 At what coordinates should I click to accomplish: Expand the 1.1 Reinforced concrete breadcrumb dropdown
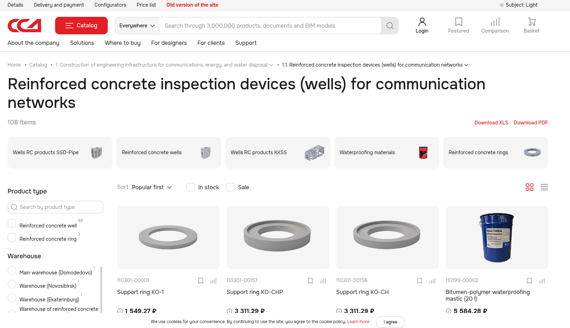466,65
